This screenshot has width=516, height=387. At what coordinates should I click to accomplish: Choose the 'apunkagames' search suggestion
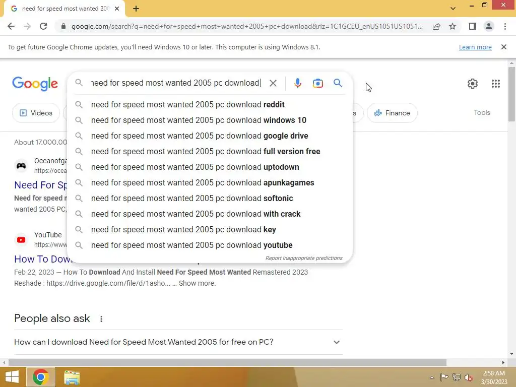(x=210, y=182)
